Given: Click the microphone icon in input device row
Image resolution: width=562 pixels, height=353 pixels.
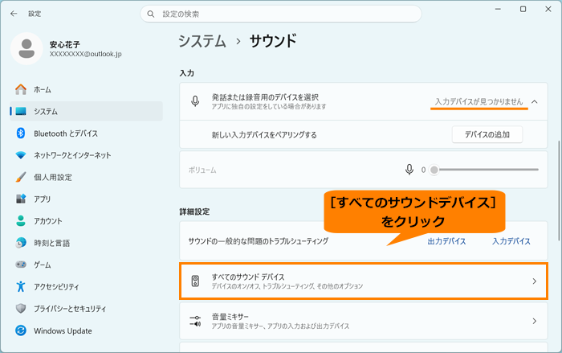Looking at the screenshot, I should (x=195, y=101).
